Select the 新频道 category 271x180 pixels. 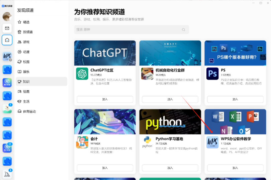[x=41, y=32]
